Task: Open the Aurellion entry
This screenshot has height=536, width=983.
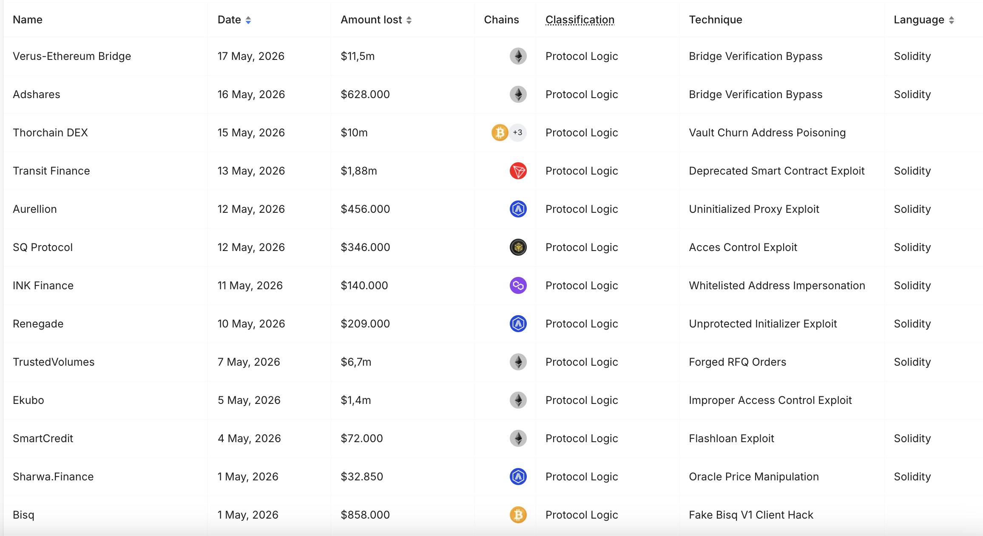Action: 35,209
